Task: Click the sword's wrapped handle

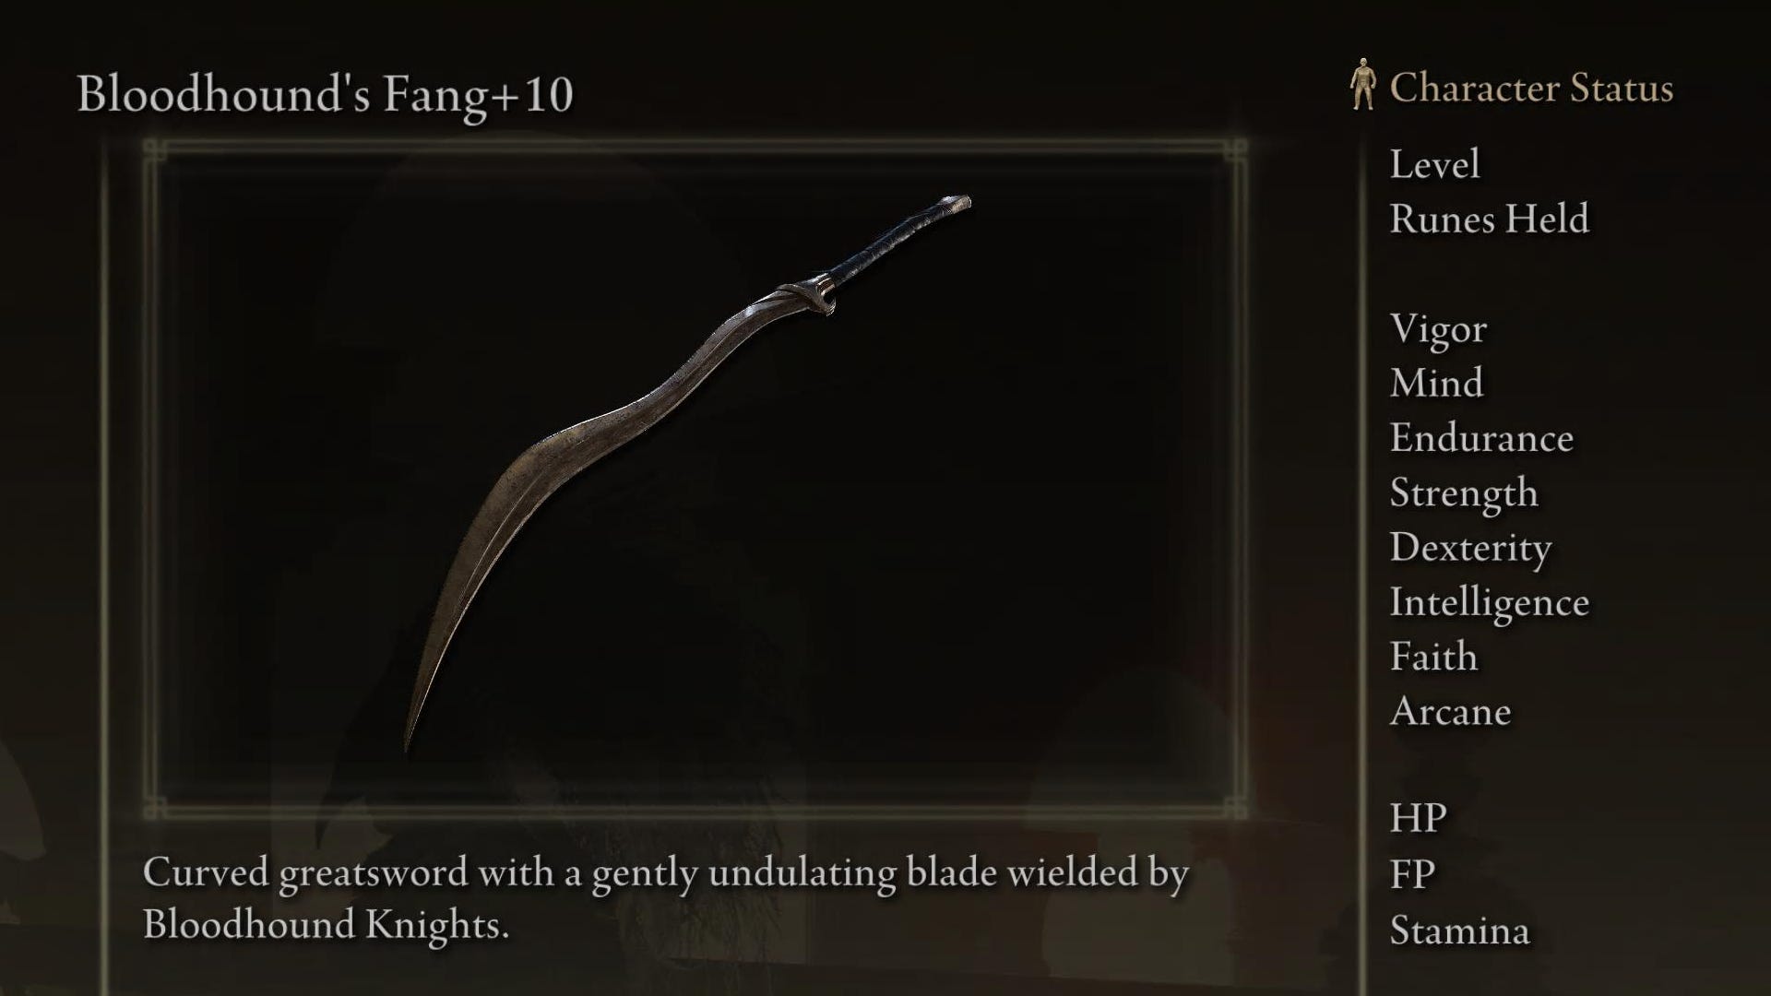Action: coord(895,243)
